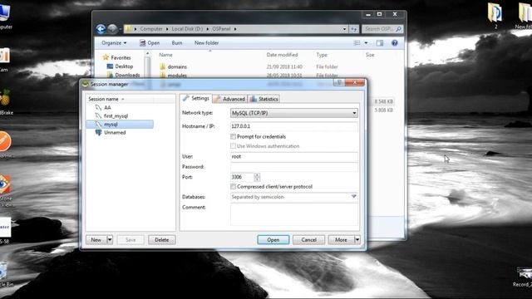Click the Unnamed session icon
The height and width of the screenshot is (299, 532).
click(98, 133)
